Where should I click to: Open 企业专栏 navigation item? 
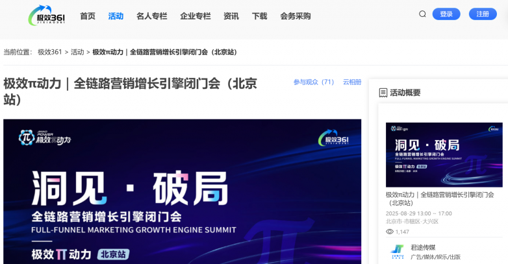(x=196, y=16)
